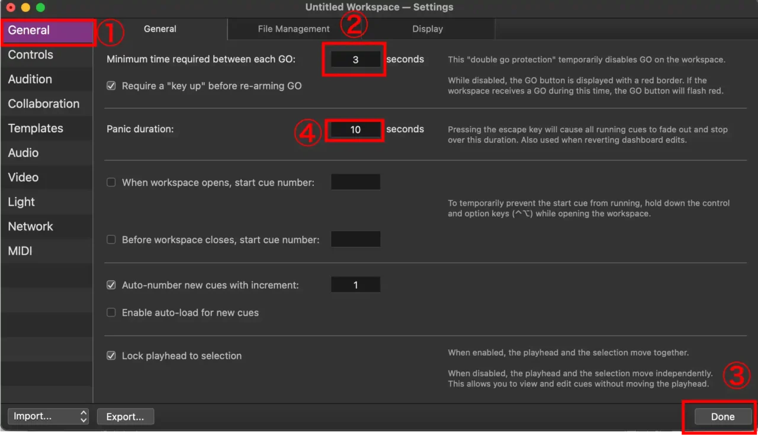
Task: Toggle Lock playhead to selection checkbox
Action: point(111,356)
